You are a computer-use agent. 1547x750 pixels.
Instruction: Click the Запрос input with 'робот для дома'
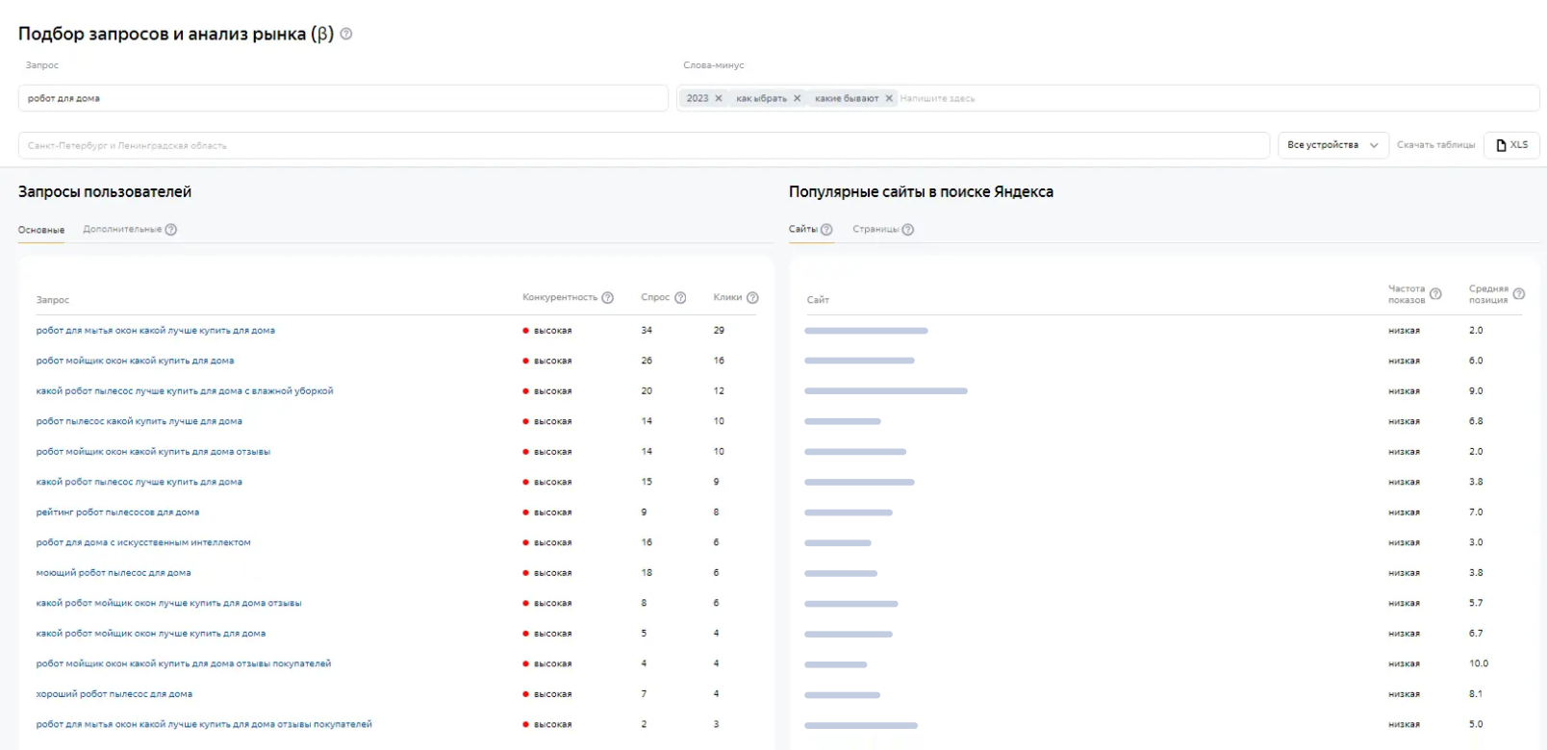(x=342, y=98)
